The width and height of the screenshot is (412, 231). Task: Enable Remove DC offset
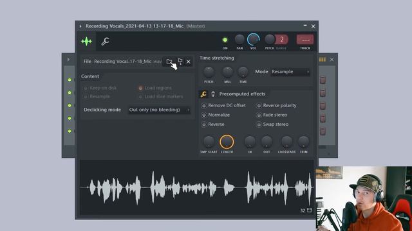(x=223, y=105)
